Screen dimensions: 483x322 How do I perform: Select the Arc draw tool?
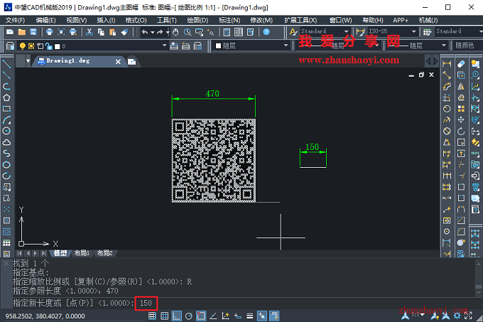pyautogui.click(x=6, y=120)
